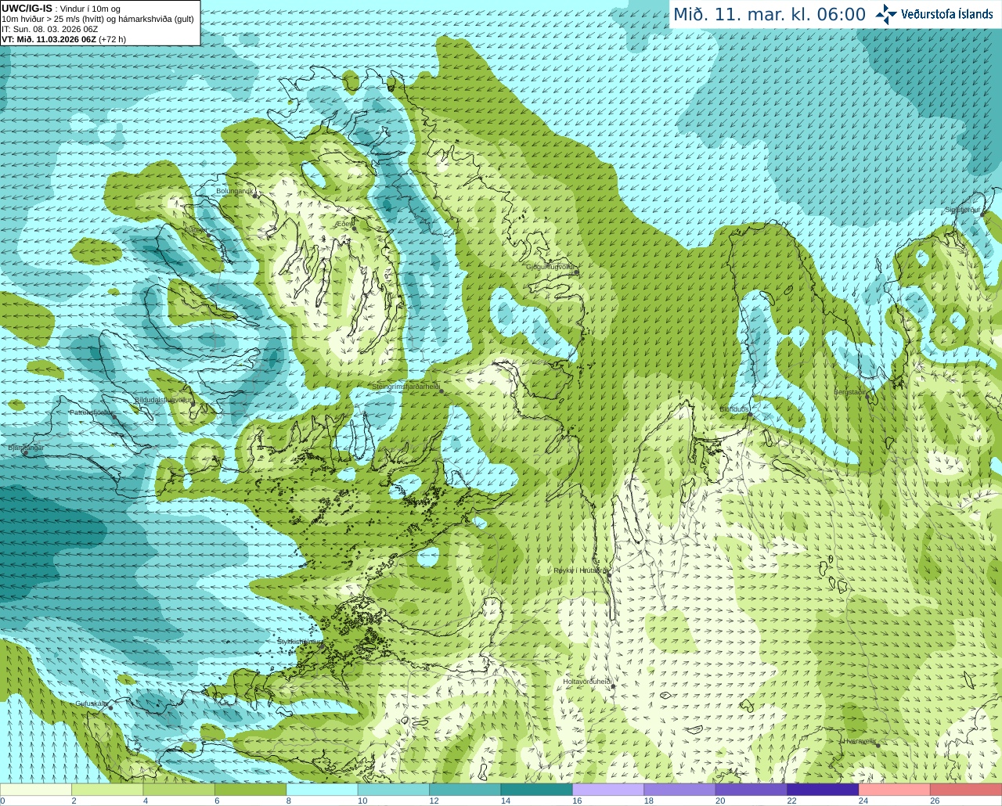Click the Veðurstofa Íslands logo
Screen dimensions: 1002x806
(934, 14)
